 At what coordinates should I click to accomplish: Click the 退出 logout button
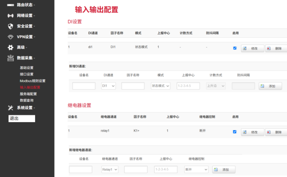(x=22, y=119)
